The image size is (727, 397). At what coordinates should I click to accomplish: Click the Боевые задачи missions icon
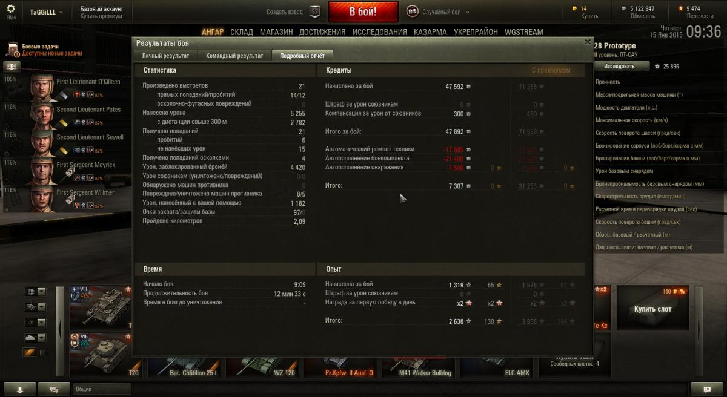[x=12, y=50]
